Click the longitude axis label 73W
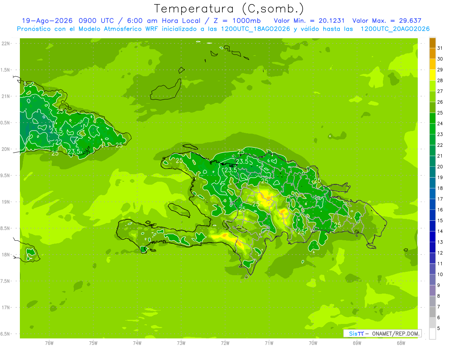Viewport: 450px width, 348px height. point(181,343)
